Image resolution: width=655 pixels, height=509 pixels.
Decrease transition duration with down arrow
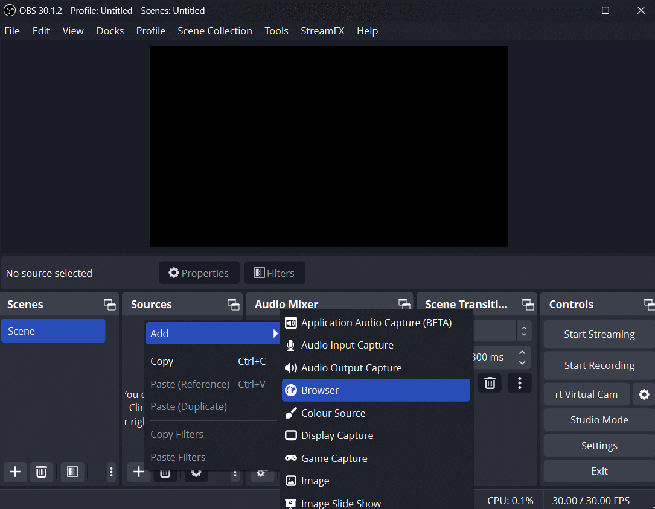(x=522, y=362)
